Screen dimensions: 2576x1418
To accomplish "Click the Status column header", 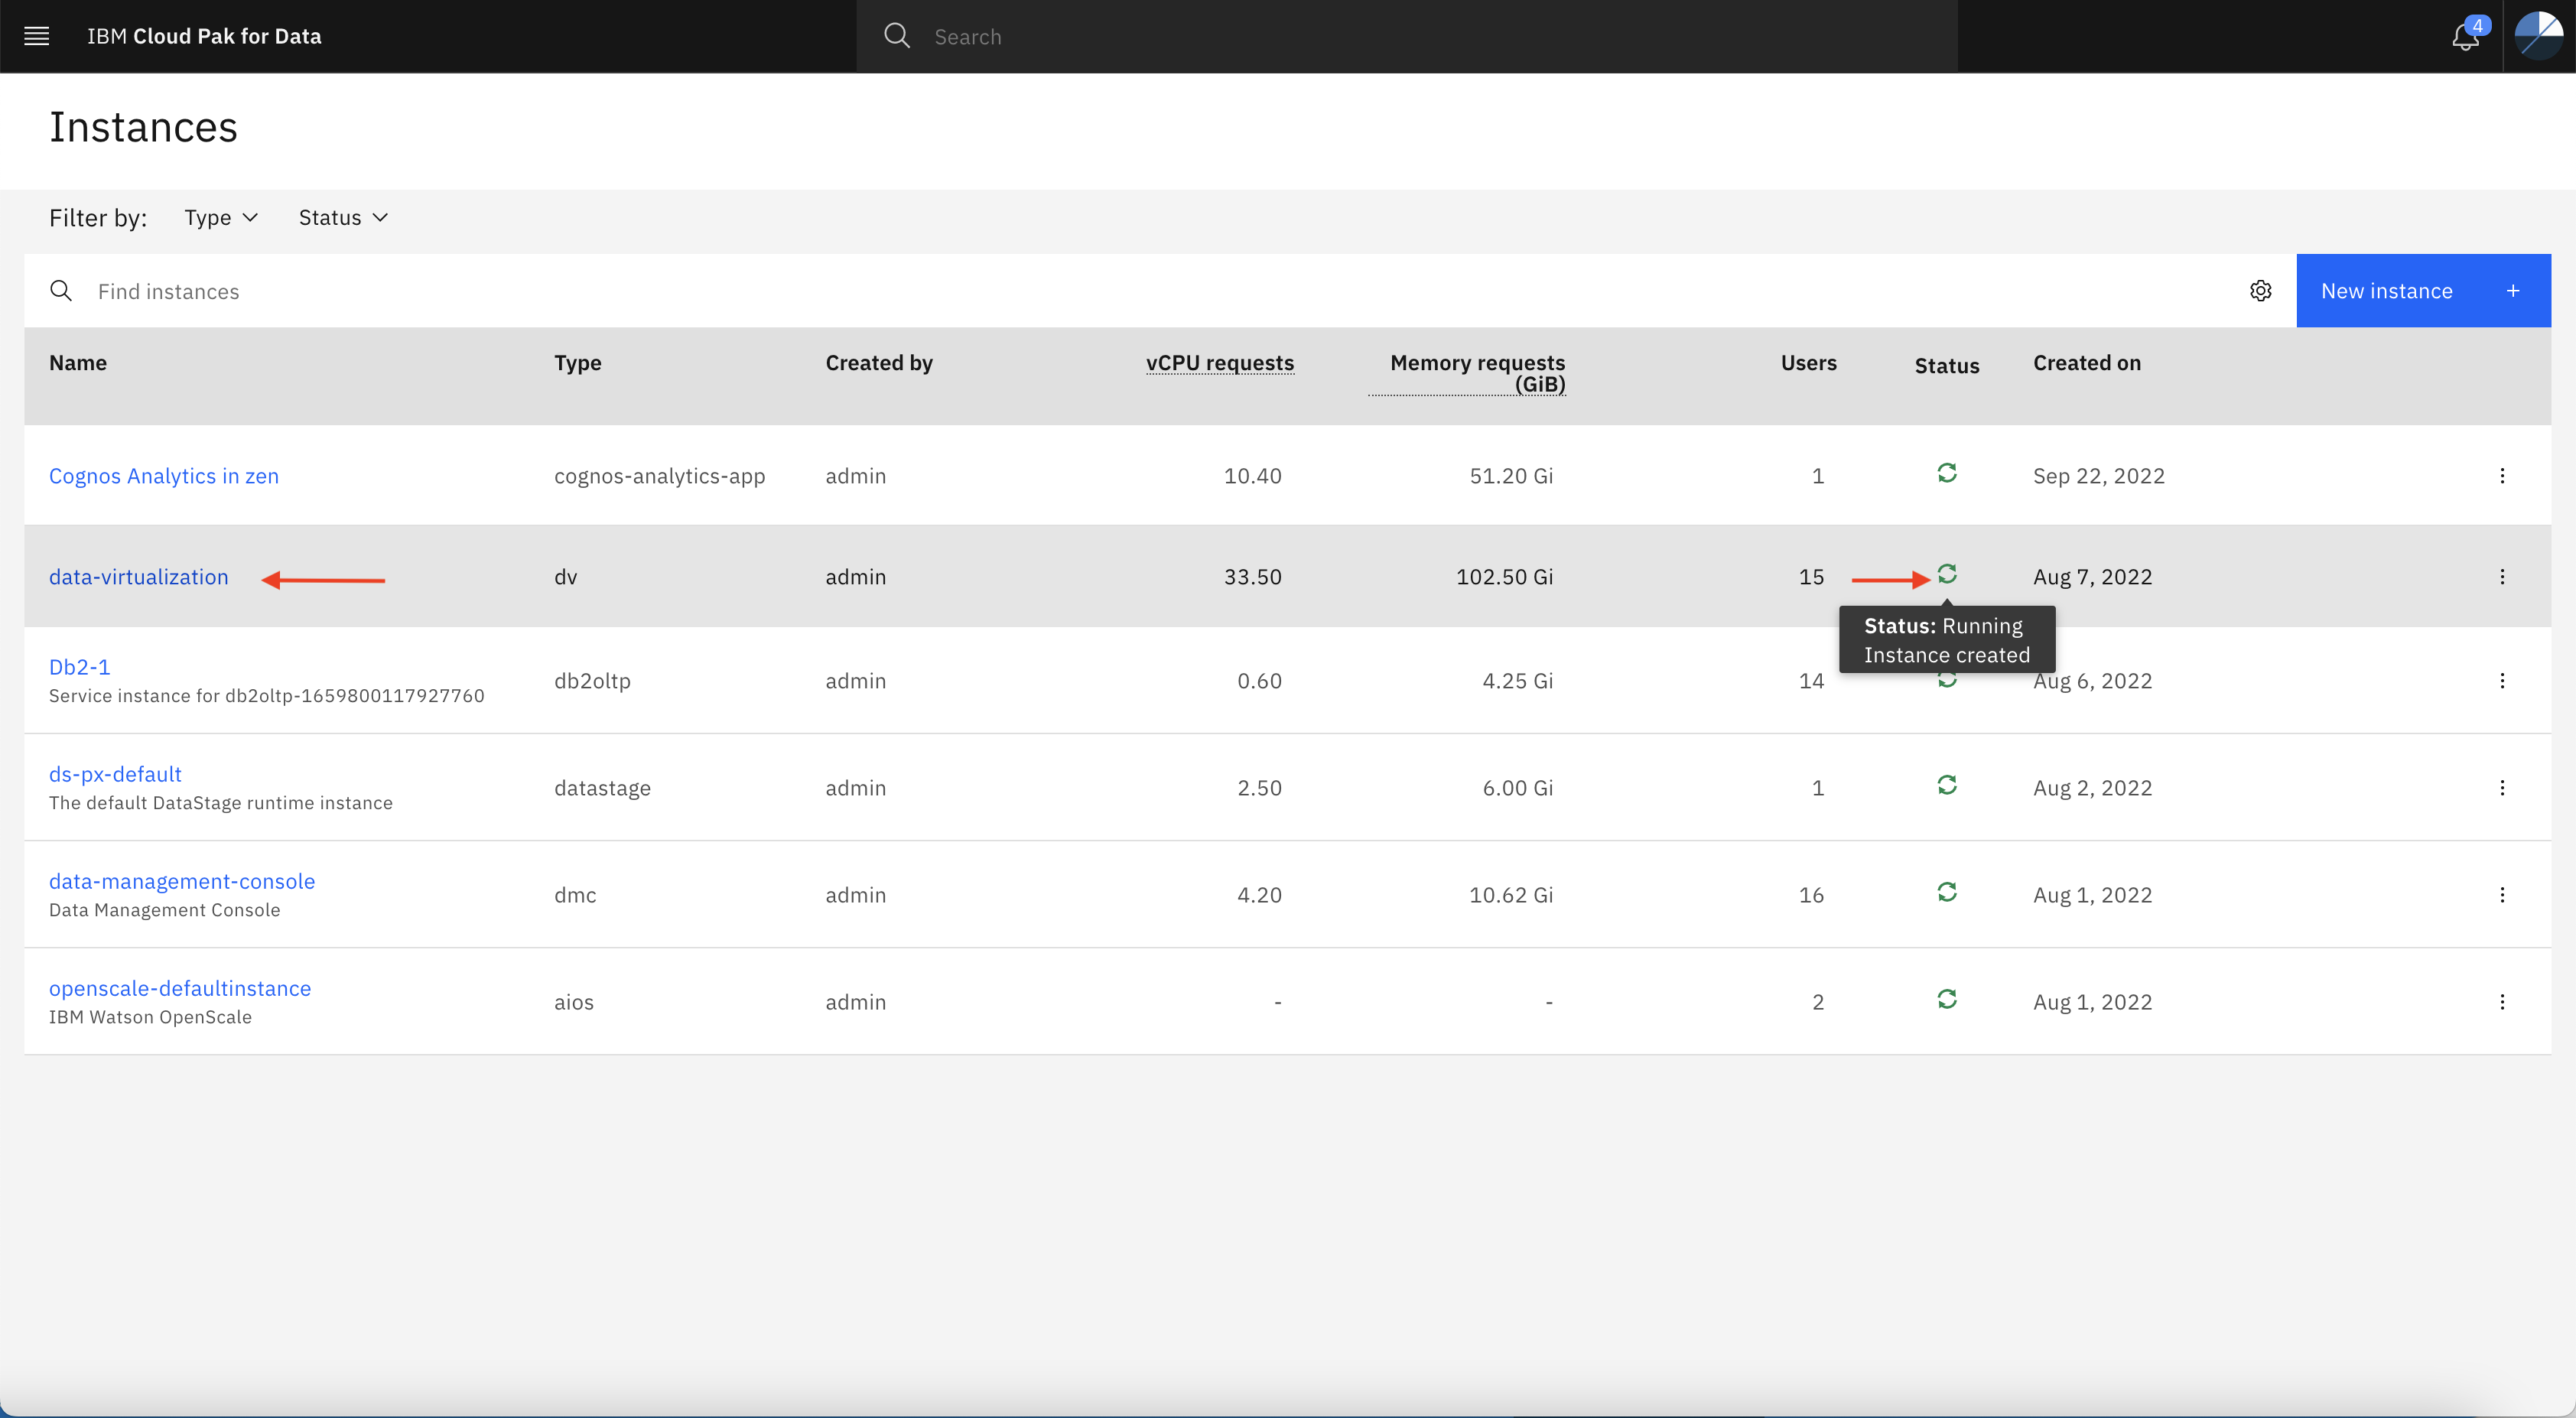I will click(x=1947, y=366).
